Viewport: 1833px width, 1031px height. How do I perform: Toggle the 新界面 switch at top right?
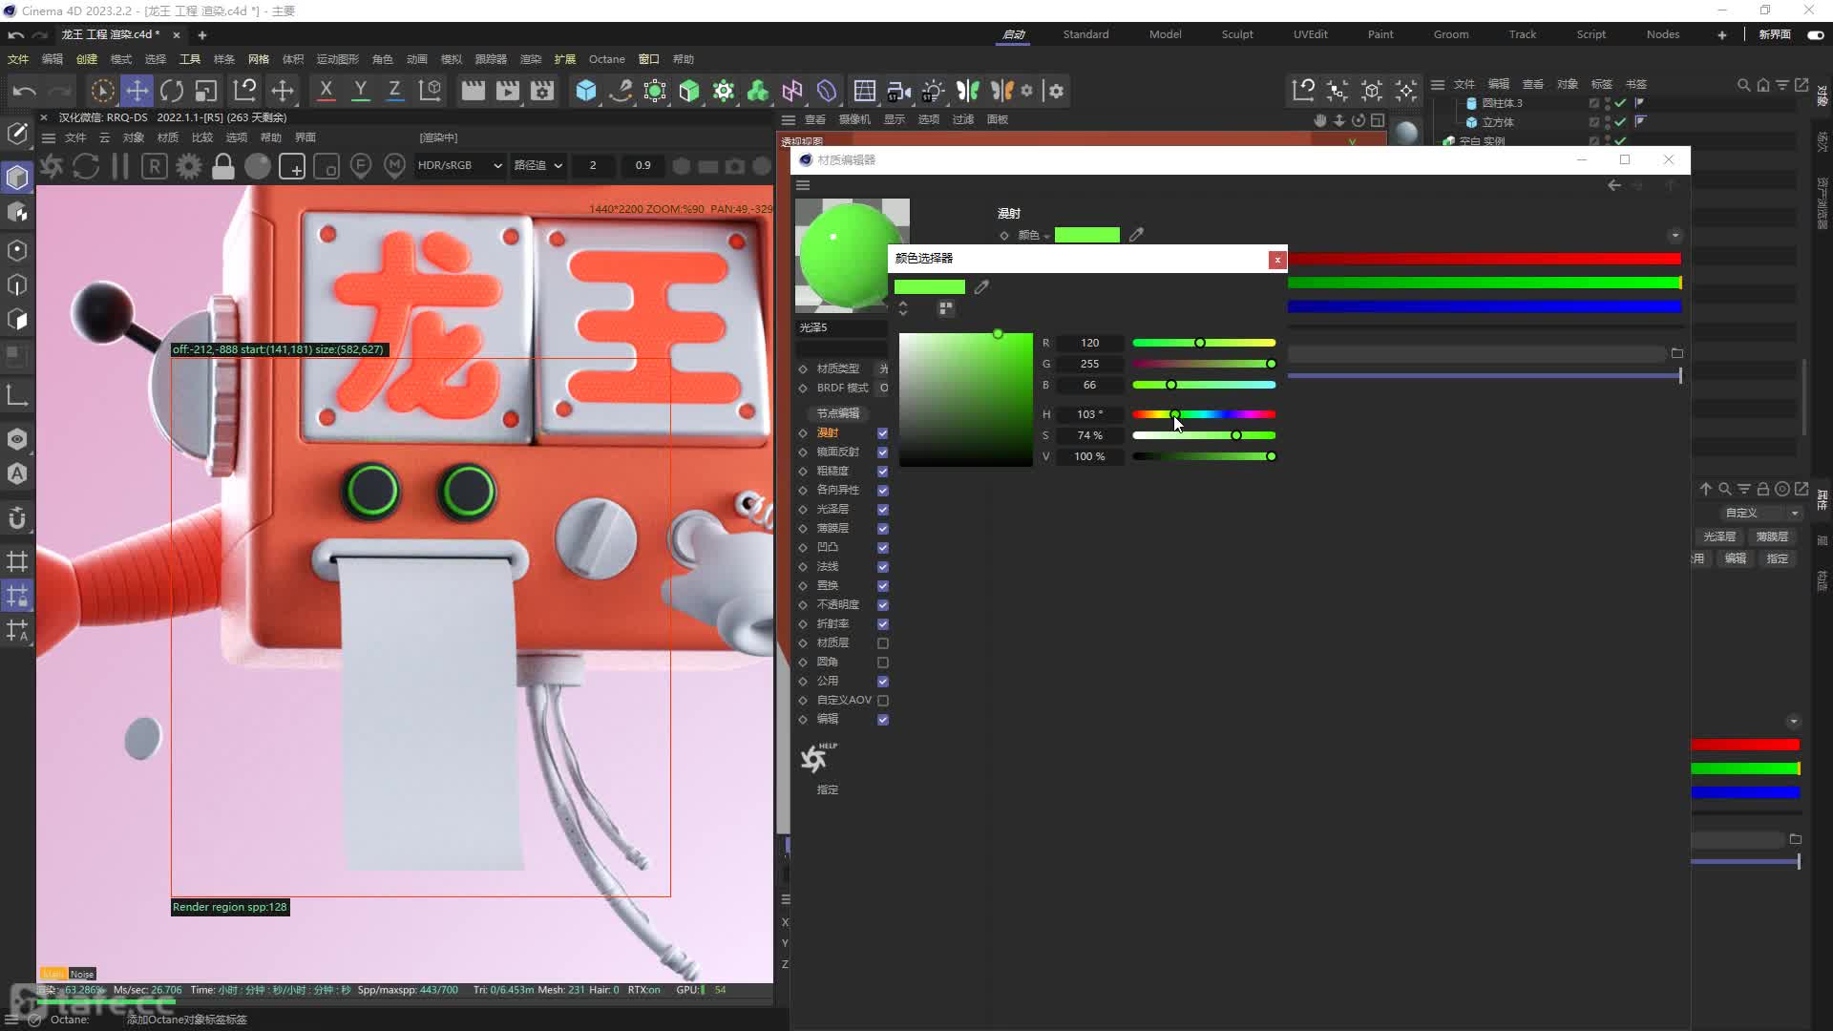pos(1816,34)
